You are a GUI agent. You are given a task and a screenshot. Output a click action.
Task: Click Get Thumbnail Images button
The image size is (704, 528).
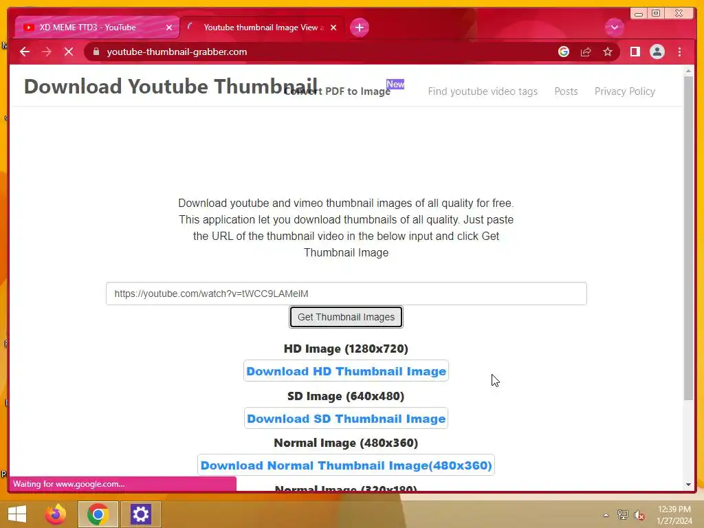[x=346, y=317]
